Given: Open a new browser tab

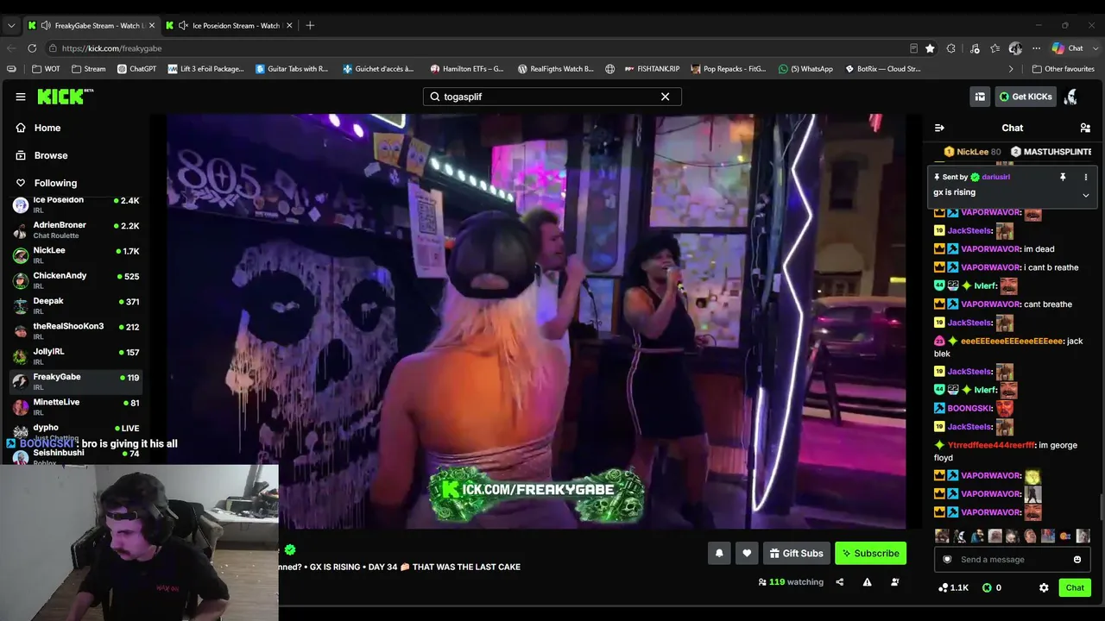Looking at the screenshot, I should tap(310, 25).
